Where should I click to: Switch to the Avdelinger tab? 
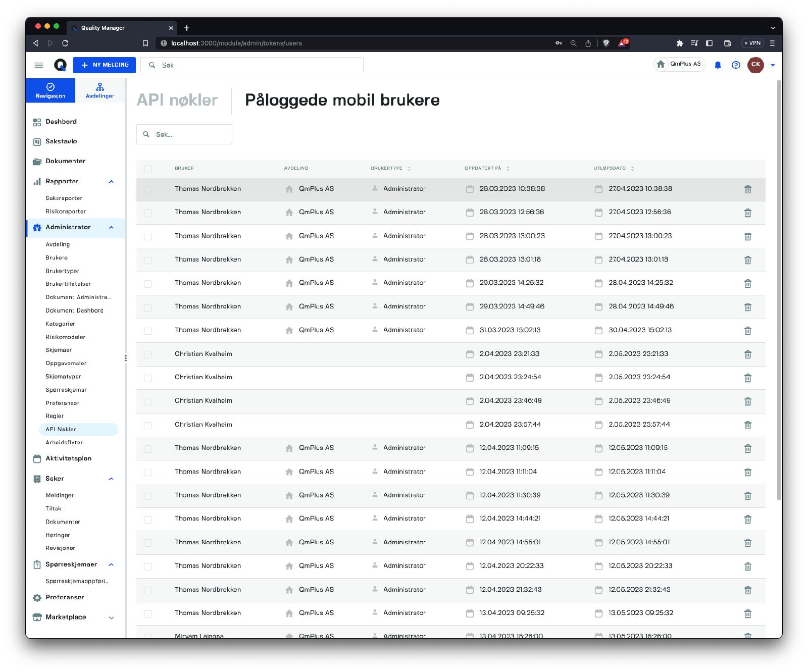tap(100, 90)
